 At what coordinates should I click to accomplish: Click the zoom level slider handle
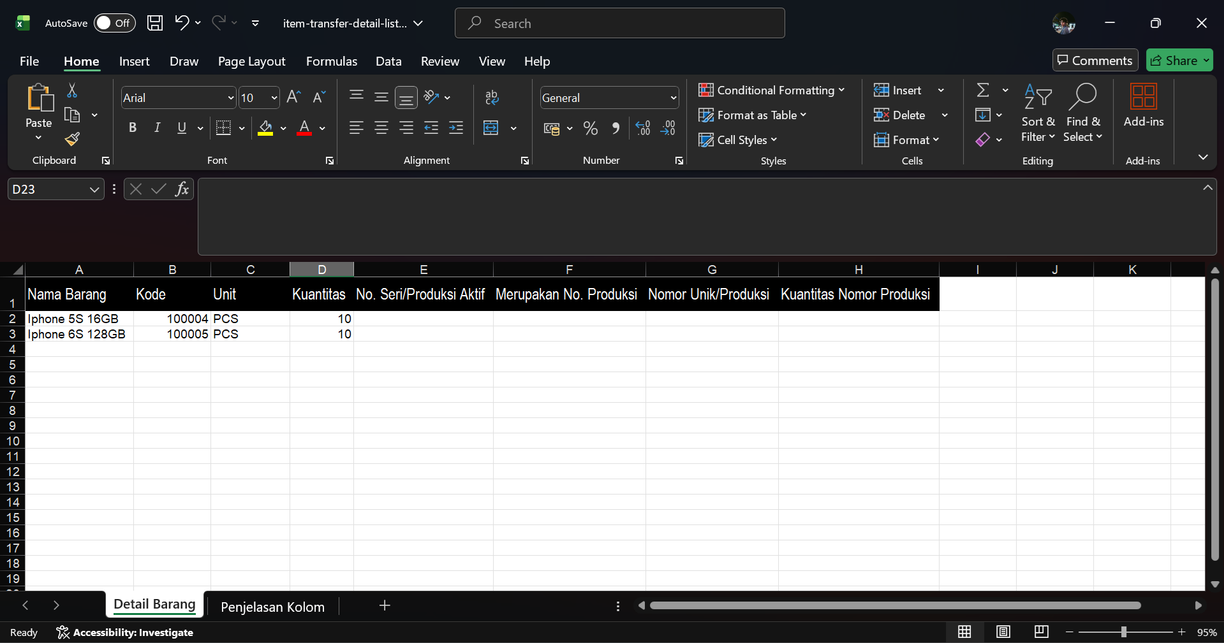pos(1123,632)
